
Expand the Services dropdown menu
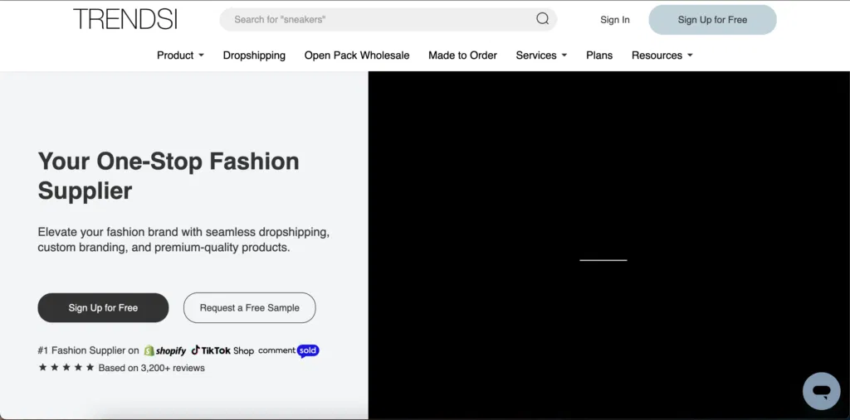(541, 56)
